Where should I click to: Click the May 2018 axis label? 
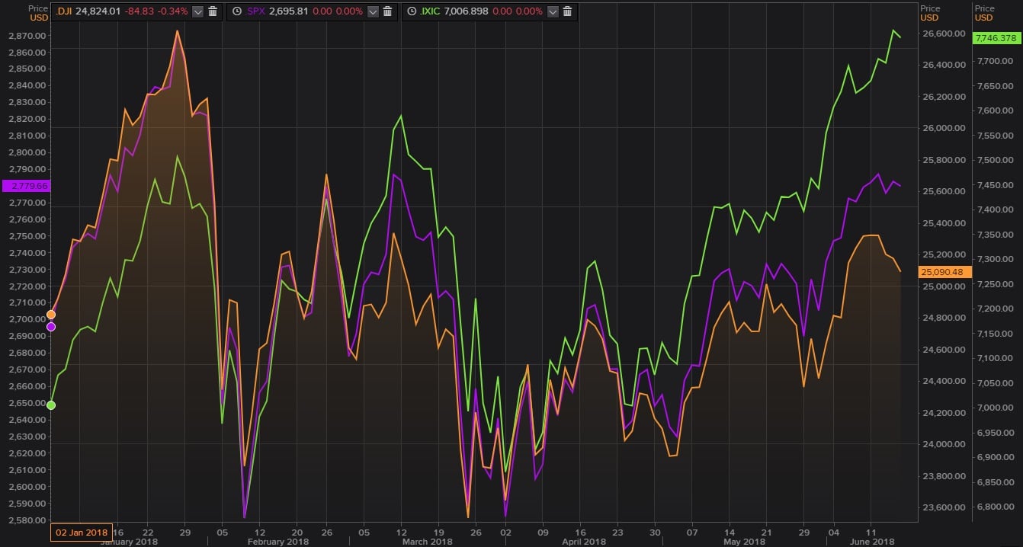(x=744, y=542)
